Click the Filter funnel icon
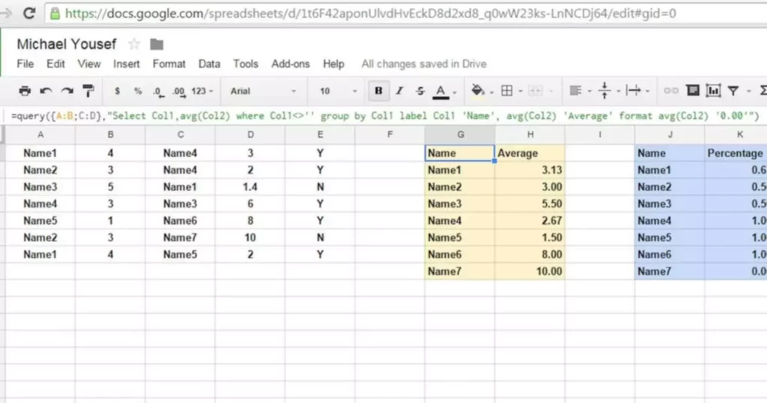Screen dimensions: 767x403 733,91
